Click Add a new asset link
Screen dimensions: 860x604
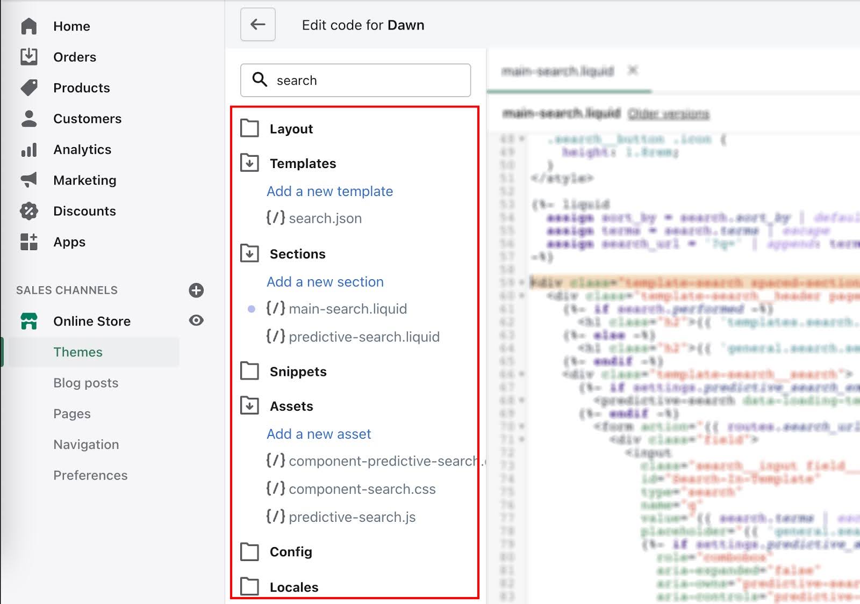coord(319,434)
